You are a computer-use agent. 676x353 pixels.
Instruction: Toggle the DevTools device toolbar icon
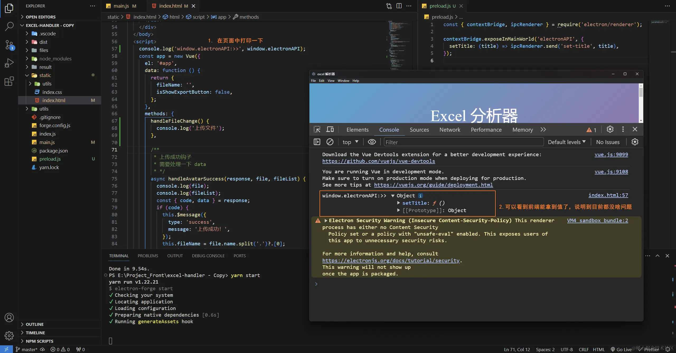pos(330,130)
